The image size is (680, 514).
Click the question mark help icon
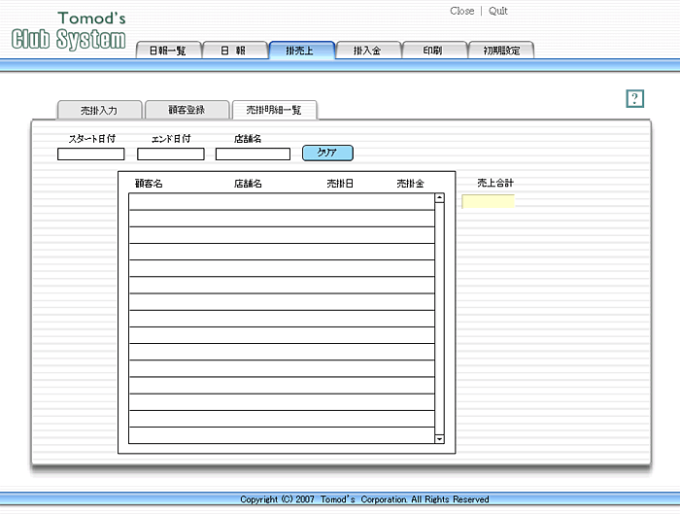(635, 98)
